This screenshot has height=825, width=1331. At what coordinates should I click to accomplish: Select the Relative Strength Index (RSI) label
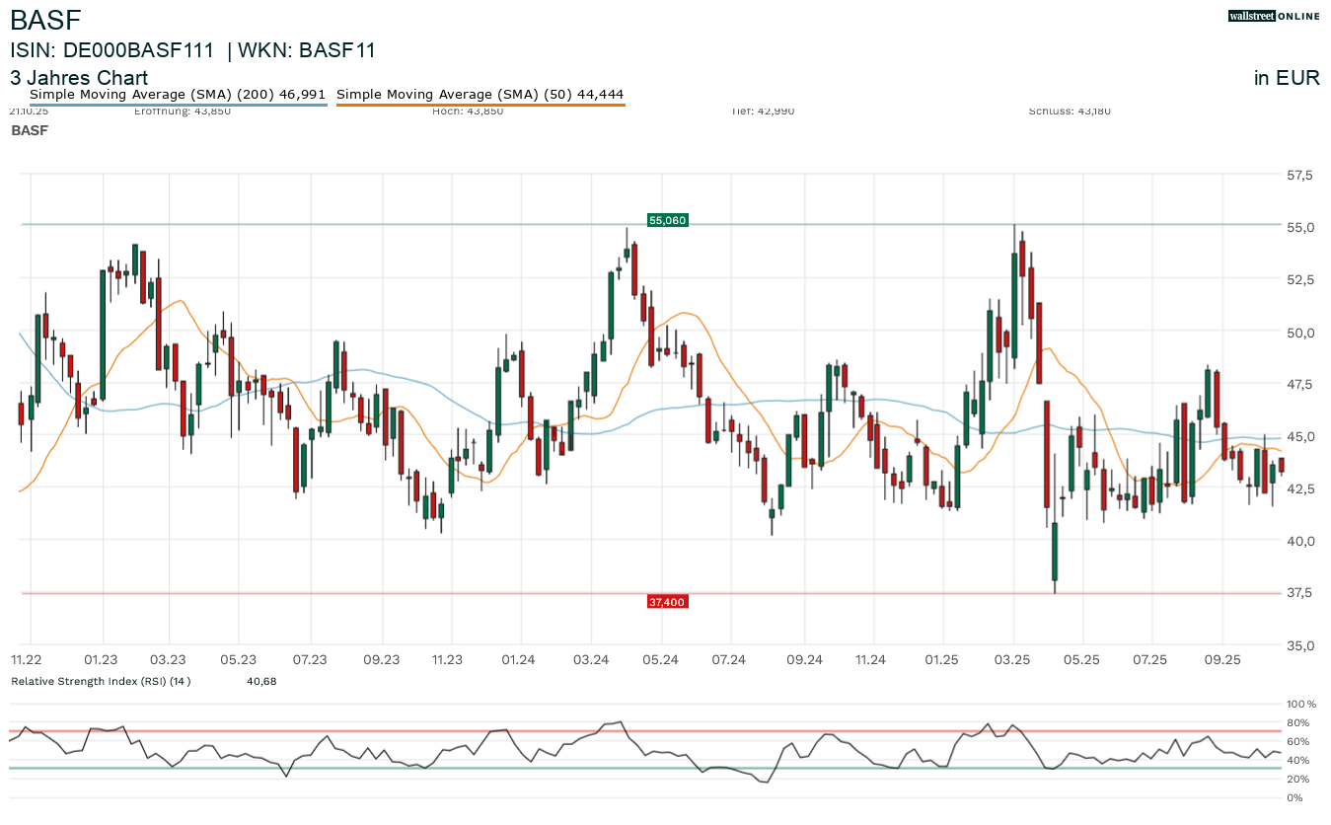point(100,681)
